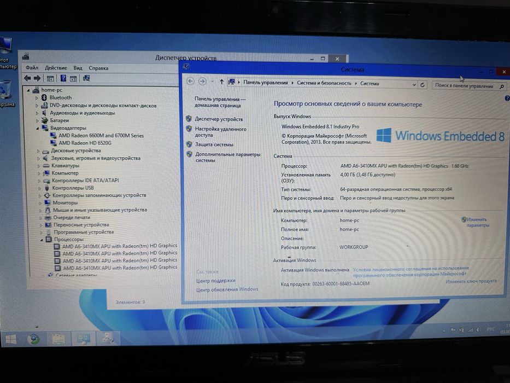510x383 pixels.
Task: Click Изменить ключ продукта link
Action: [471, 281]
